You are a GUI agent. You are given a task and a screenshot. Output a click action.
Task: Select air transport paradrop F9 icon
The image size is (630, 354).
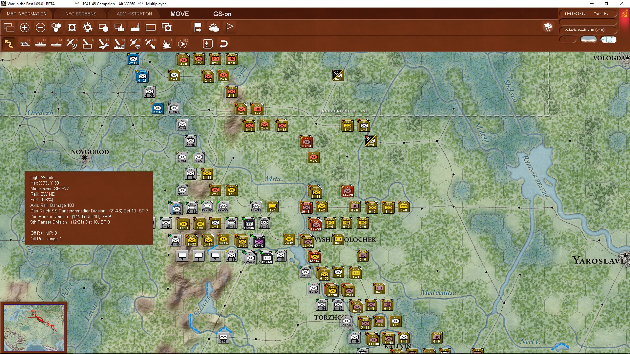[x=135, y=44]
